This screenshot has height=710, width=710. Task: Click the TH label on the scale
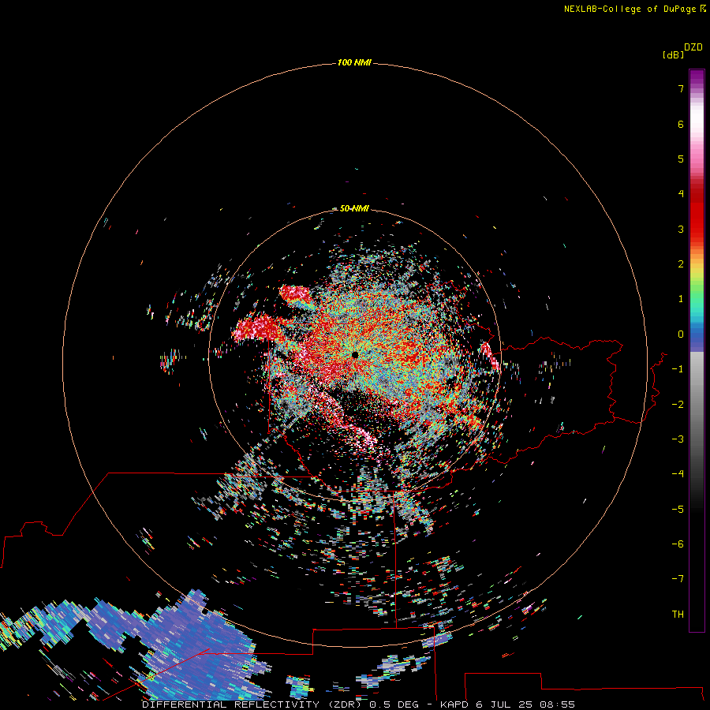click(x=678, y=615)
